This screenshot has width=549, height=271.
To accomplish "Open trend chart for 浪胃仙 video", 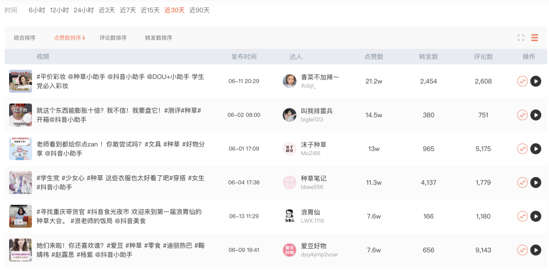I will pyautogui.click(x=523, y=217).
